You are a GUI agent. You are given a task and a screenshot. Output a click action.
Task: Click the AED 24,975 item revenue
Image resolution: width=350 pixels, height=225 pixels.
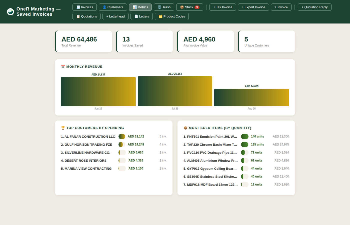[281, 144]
